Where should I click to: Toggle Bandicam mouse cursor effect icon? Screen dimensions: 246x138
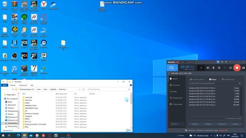click(x=219, y=68)
